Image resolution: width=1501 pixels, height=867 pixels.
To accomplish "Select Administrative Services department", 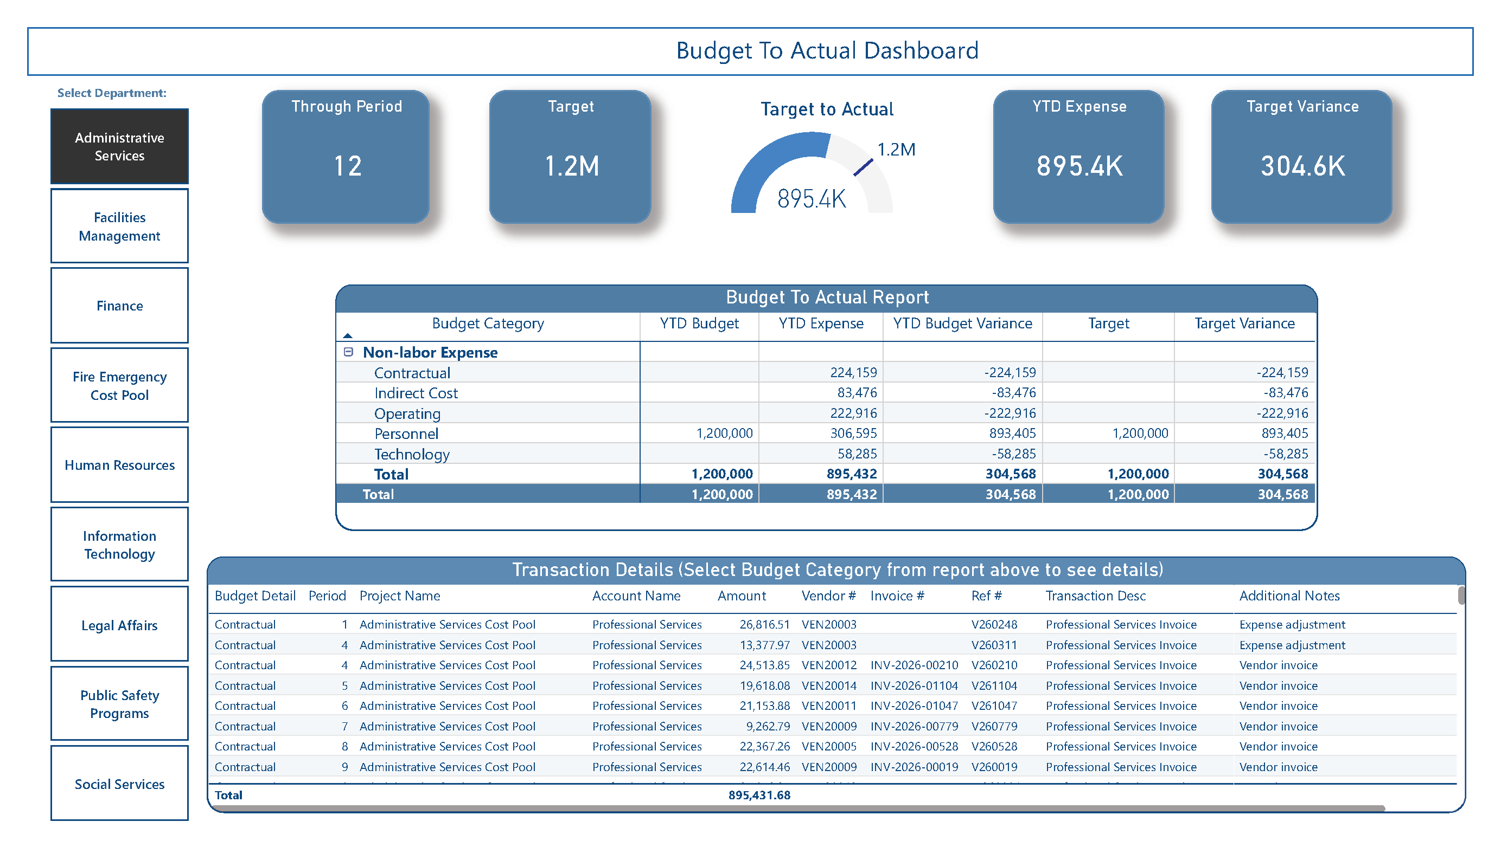I will (x=119, y=146).
